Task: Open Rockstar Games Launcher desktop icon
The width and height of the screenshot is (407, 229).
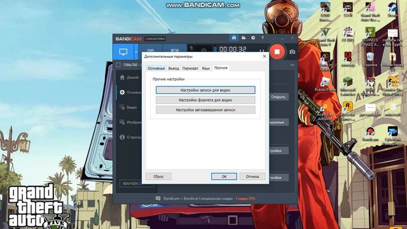Action: click(348, 111)
